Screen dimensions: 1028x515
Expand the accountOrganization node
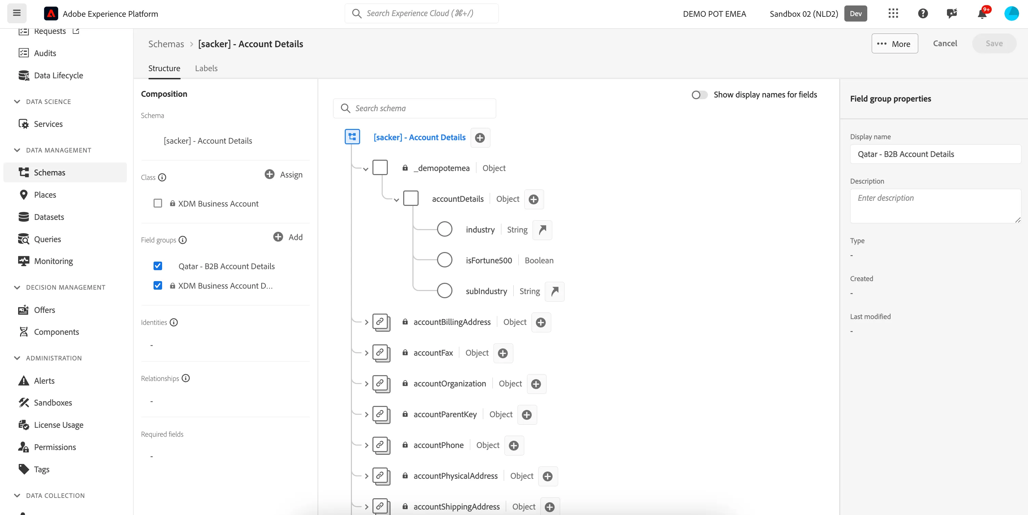click(x=366, y=384)
